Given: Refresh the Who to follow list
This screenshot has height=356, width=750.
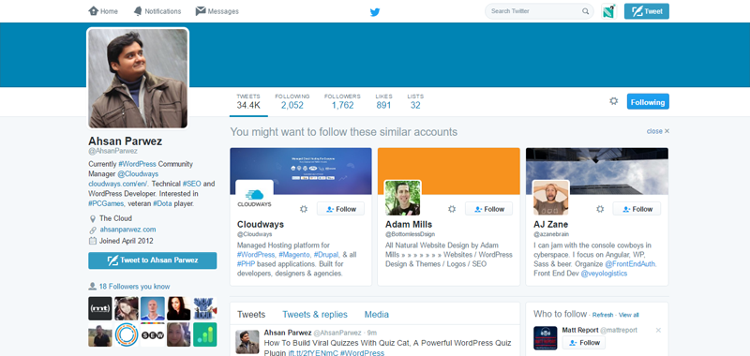Looking at the screenshot, I should pos(603,315).
